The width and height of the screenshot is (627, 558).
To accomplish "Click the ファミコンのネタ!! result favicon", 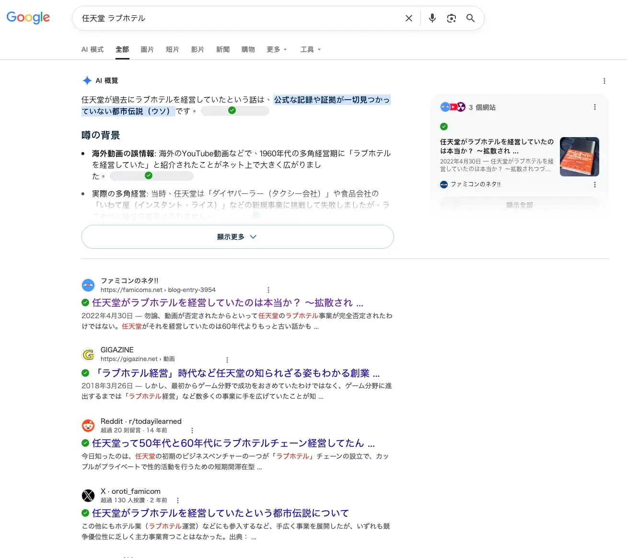I will (88, 285).
